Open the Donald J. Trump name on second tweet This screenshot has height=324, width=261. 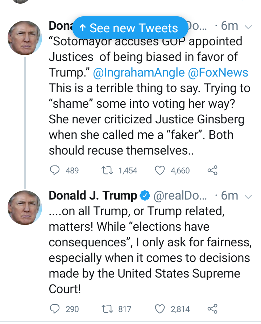(x=93, y=196)
